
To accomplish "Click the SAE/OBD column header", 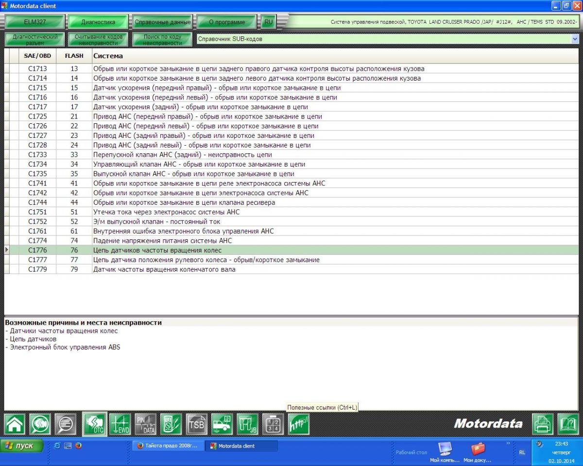I will [37, 56].
